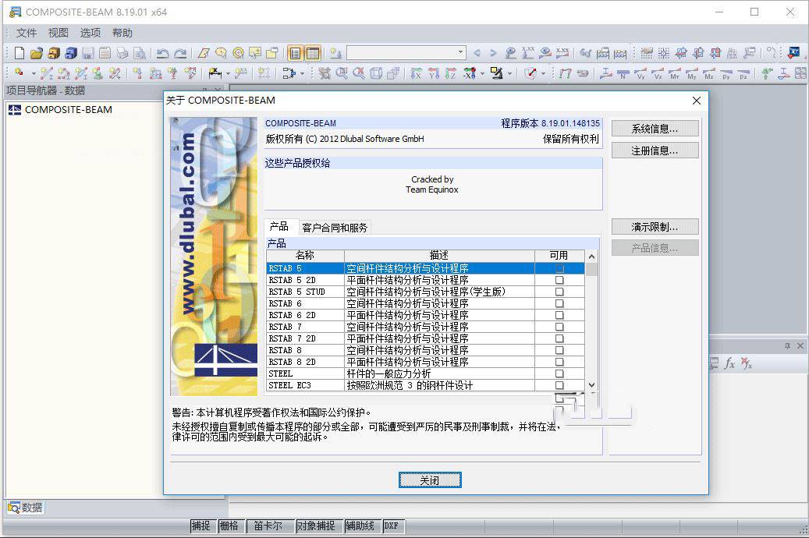
Task: Open a file with the folder icon
Action: [x=36, y=53]
